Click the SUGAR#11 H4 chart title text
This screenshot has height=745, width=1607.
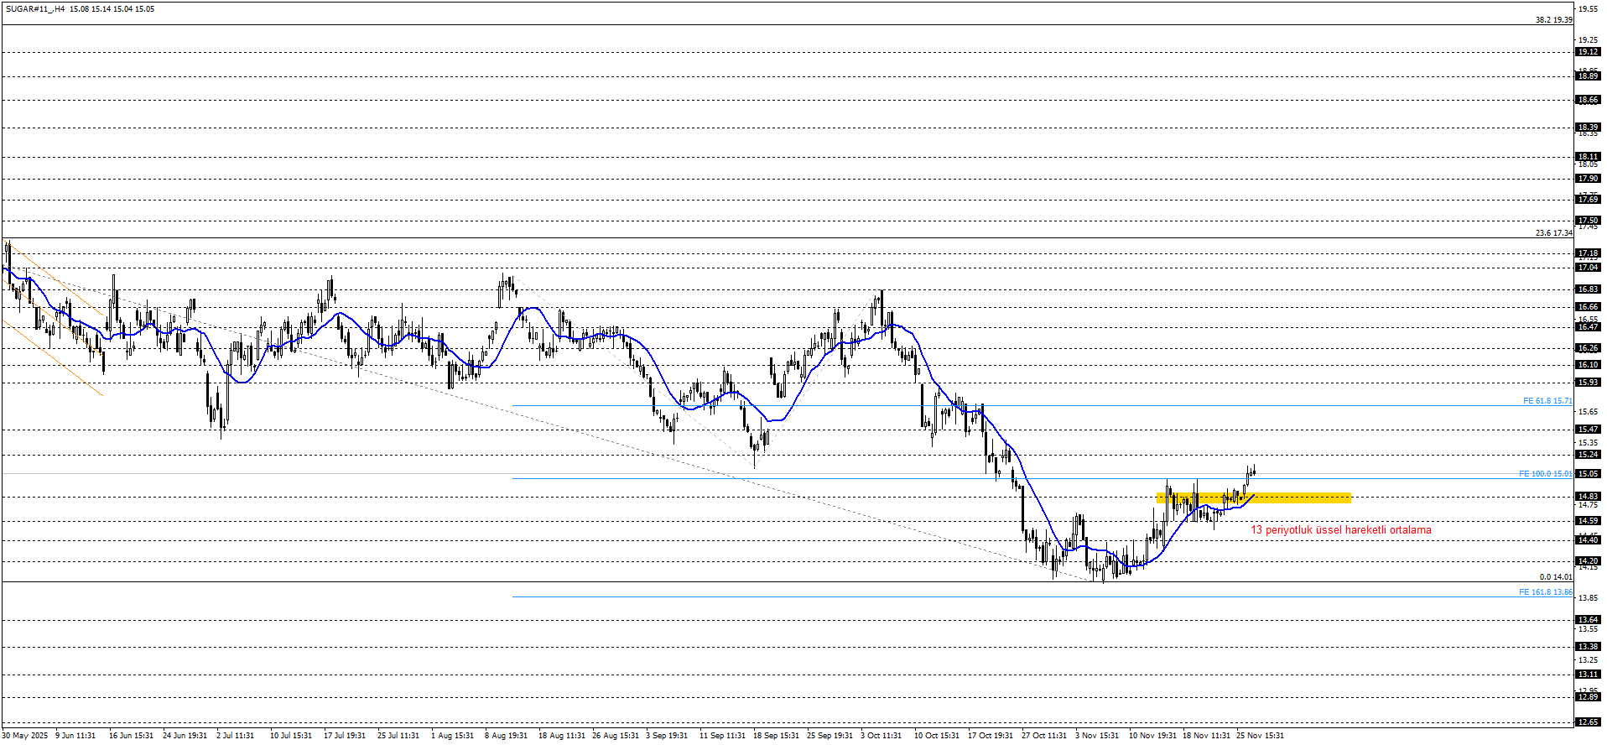click(x=80, y=9)
